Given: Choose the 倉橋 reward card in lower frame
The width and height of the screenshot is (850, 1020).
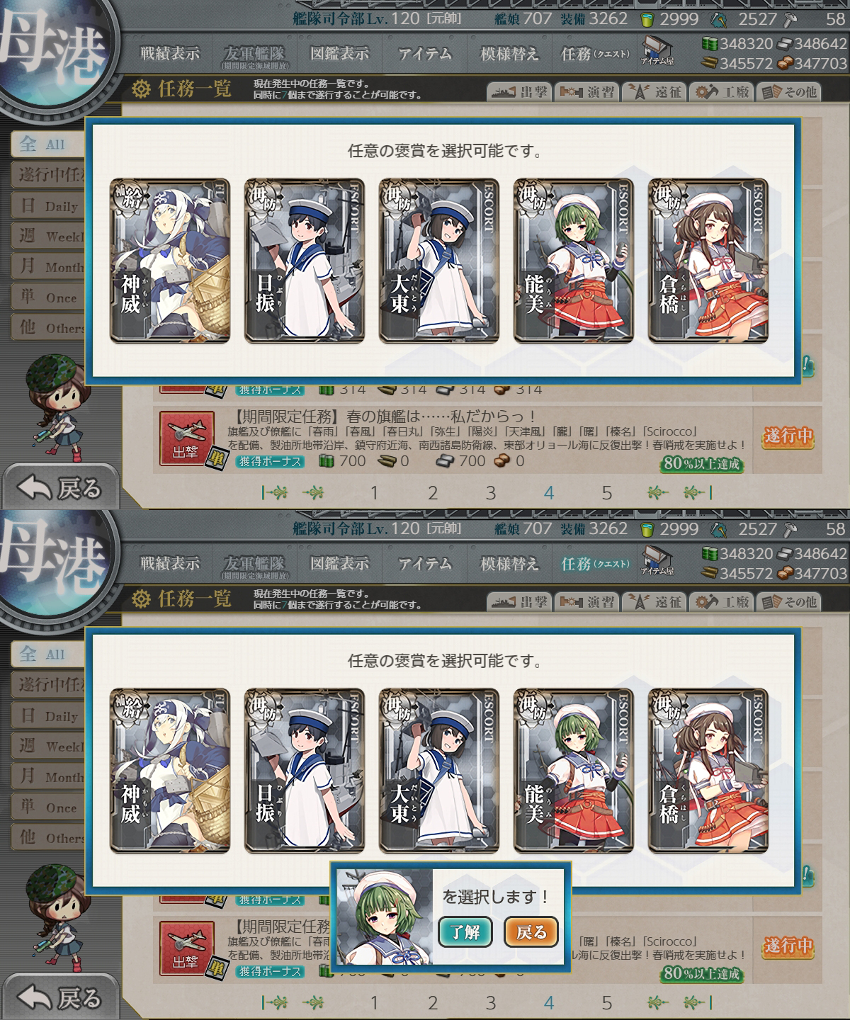Looking at the screenshot, I should [708, 771].
